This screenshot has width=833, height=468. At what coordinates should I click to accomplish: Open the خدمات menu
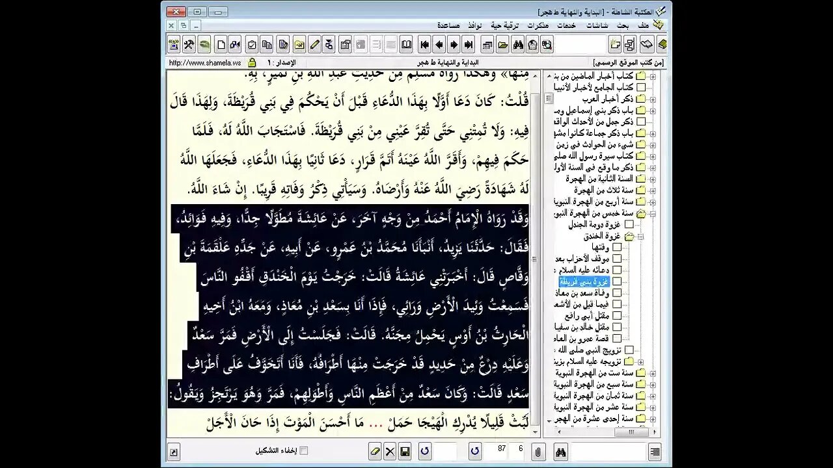click(x=566, y=25)
